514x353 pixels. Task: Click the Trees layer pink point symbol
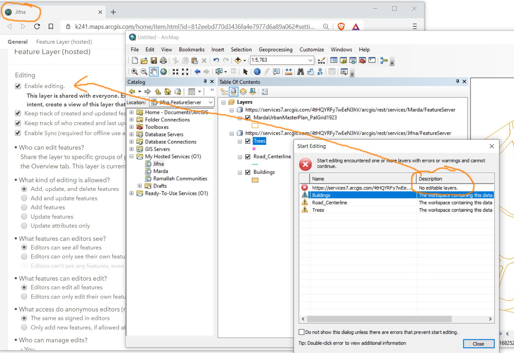(x=254, y=149)
